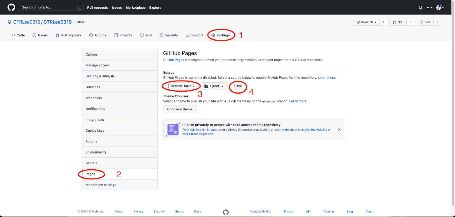Switch to the Projects tab

(x=123, y=35)
